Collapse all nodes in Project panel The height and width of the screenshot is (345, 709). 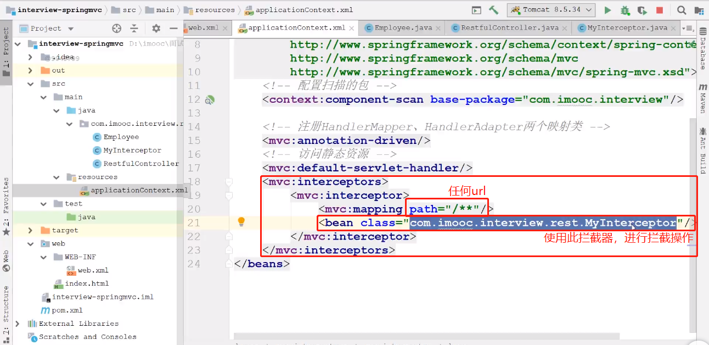134,29
